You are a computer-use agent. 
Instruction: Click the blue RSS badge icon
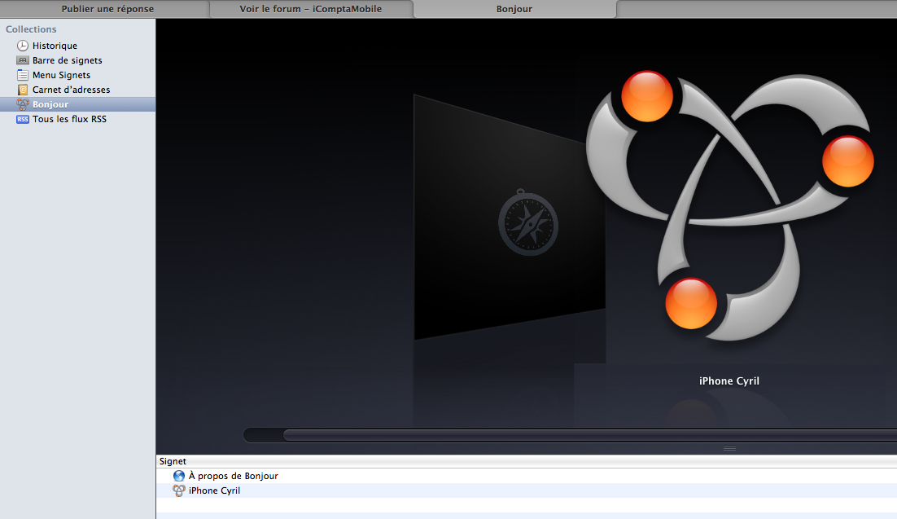click(x=22, y=119)
